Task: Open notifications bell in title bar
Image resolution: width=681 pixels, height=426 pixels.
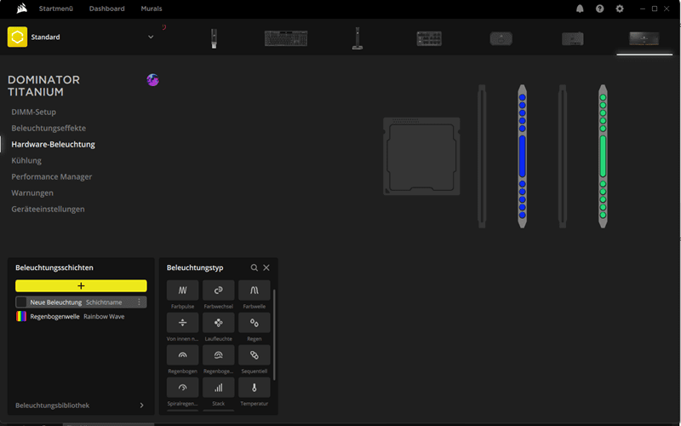Action: coord(580,9)
